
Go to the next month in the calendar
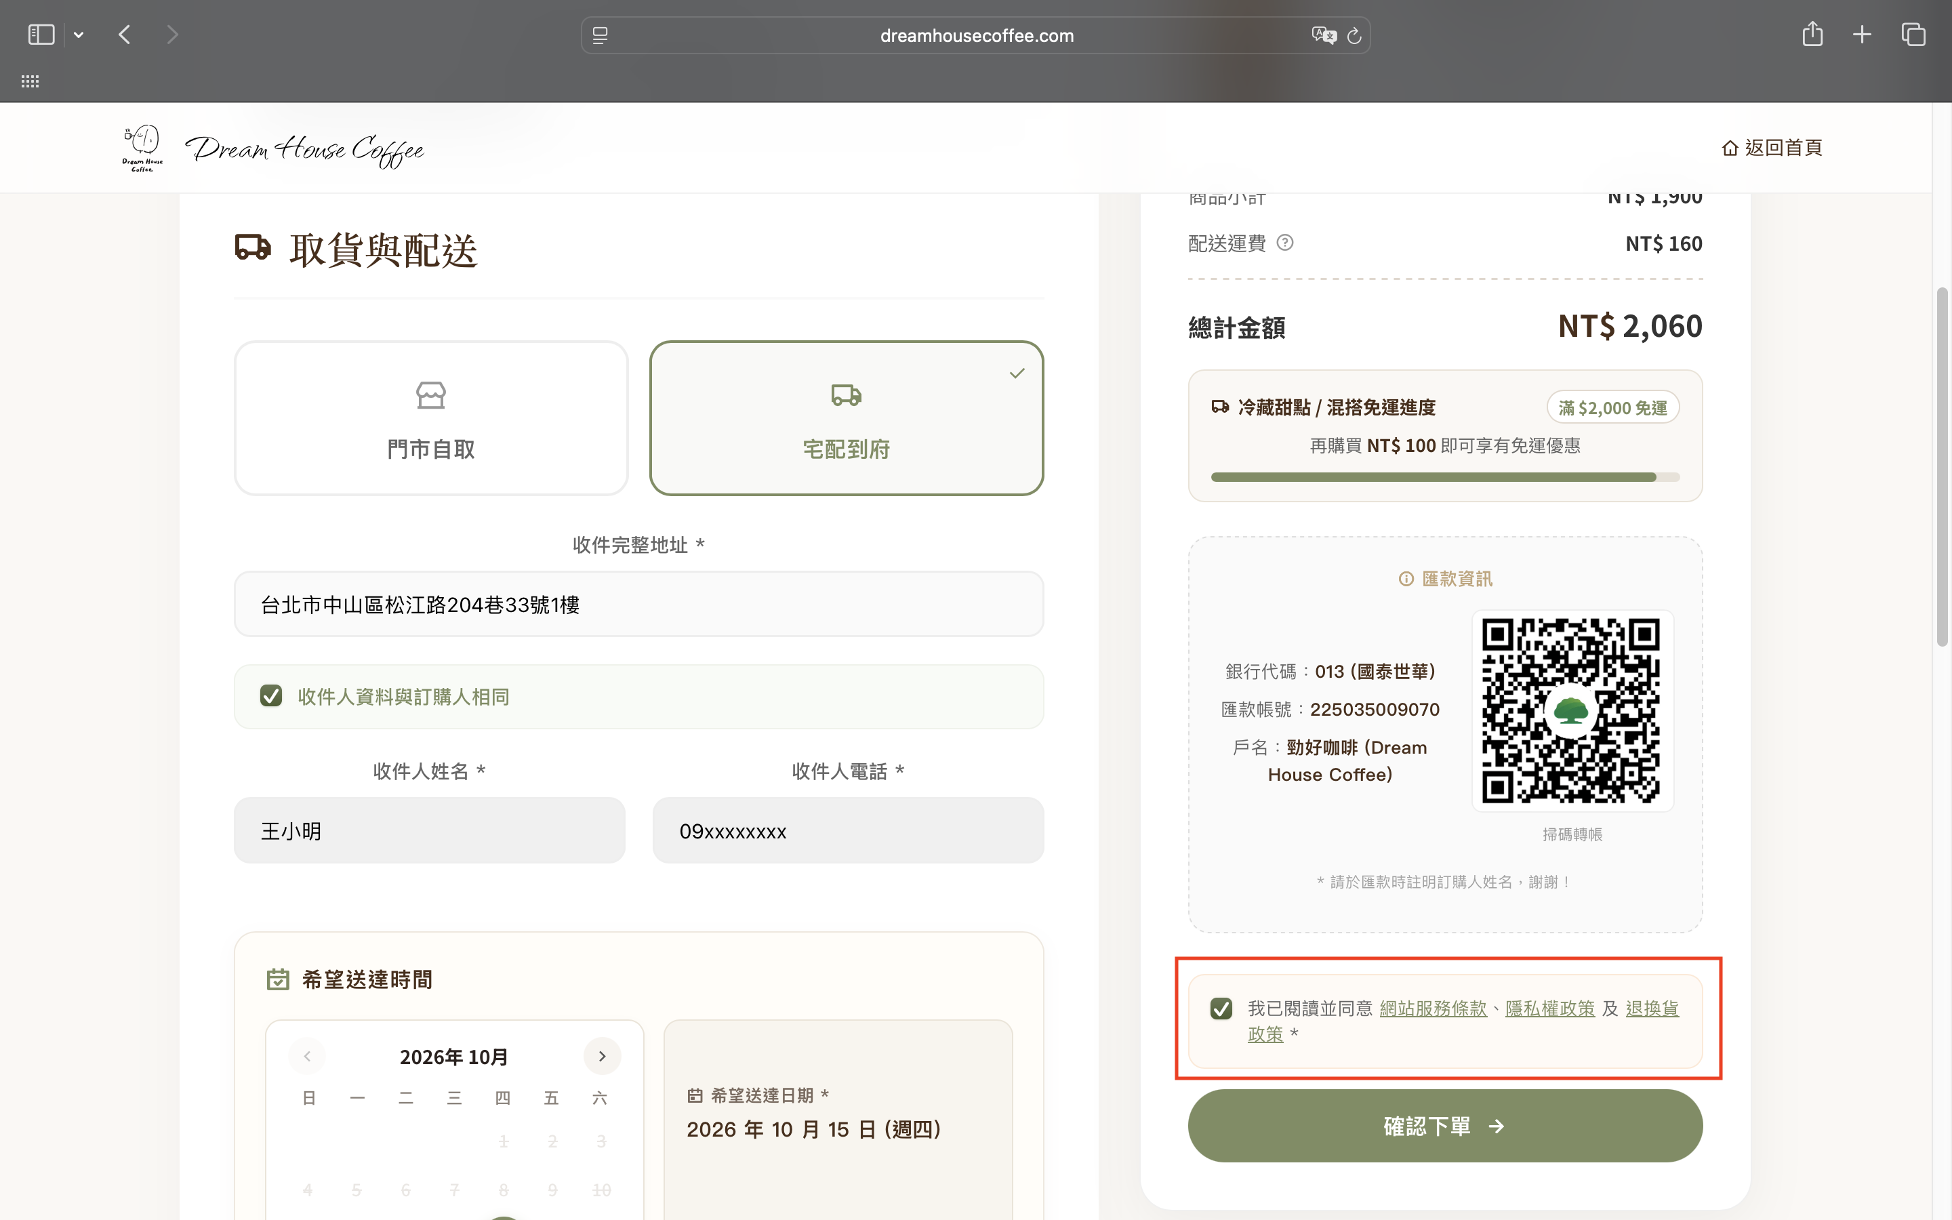[602, 1056]
